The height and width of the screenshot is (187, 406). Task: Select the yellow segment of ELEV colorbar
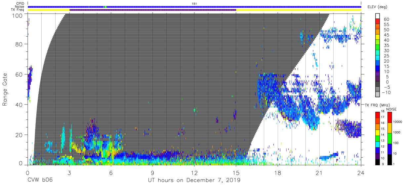(378, 37)
